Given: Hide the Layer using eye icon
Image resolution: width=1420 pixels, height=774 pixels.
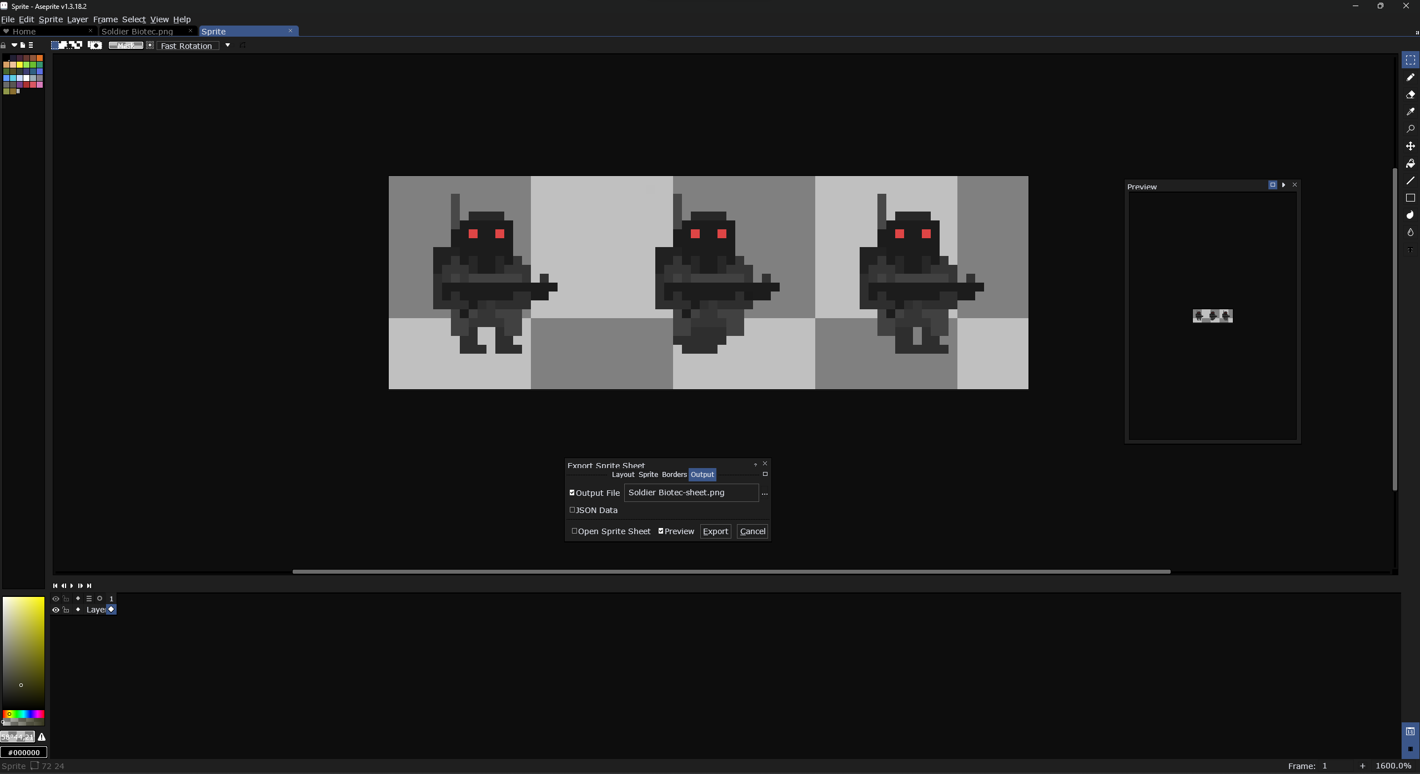Looking at the screenshot, I should [56, 610].
